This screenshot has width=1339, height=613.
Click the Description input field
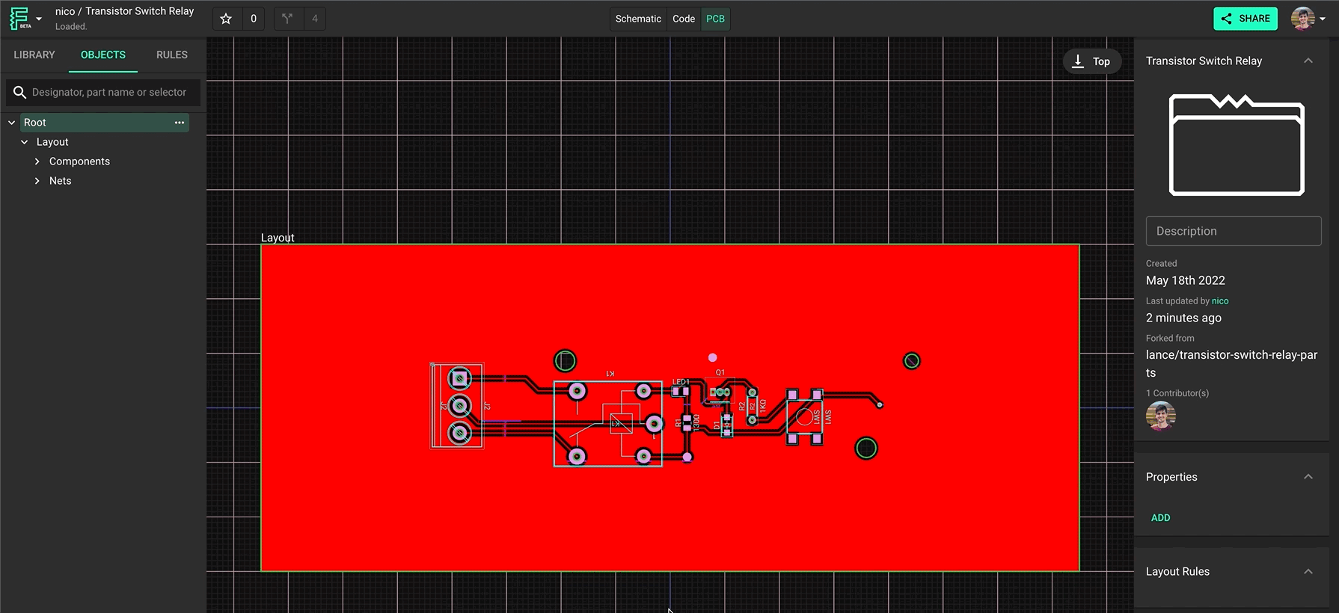coord(1234,231)
